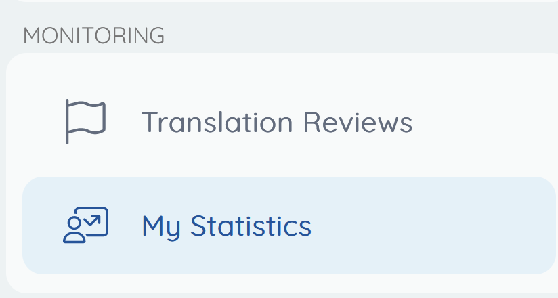Go to the My Statistics page
Viewport: 558px width, 298px height.
click(226, 226)
